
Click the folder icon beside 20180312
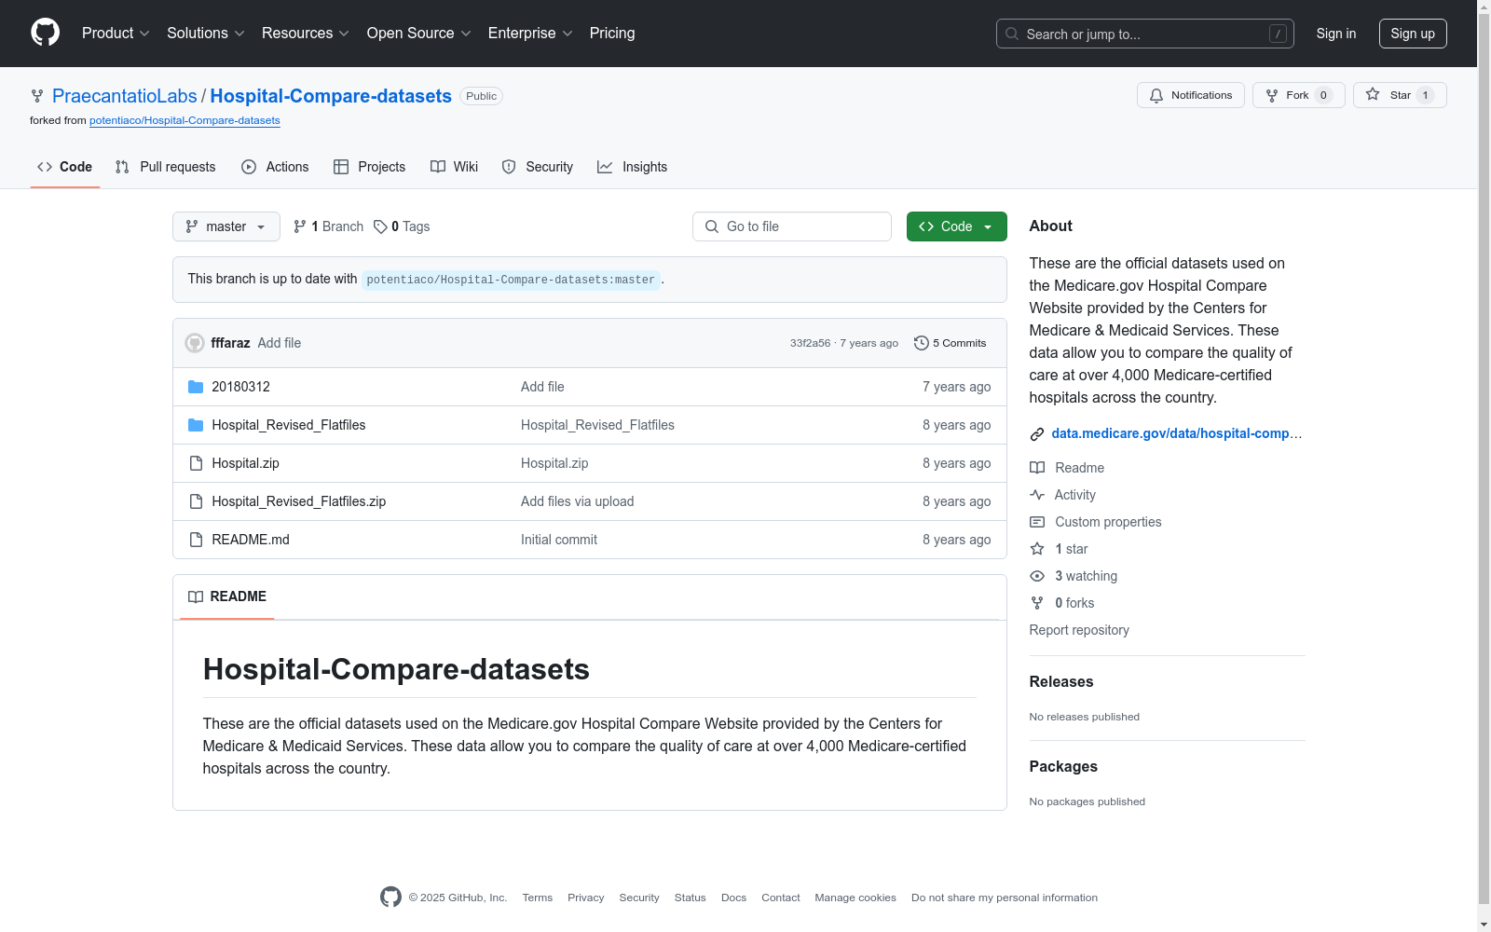click(196, 387)
